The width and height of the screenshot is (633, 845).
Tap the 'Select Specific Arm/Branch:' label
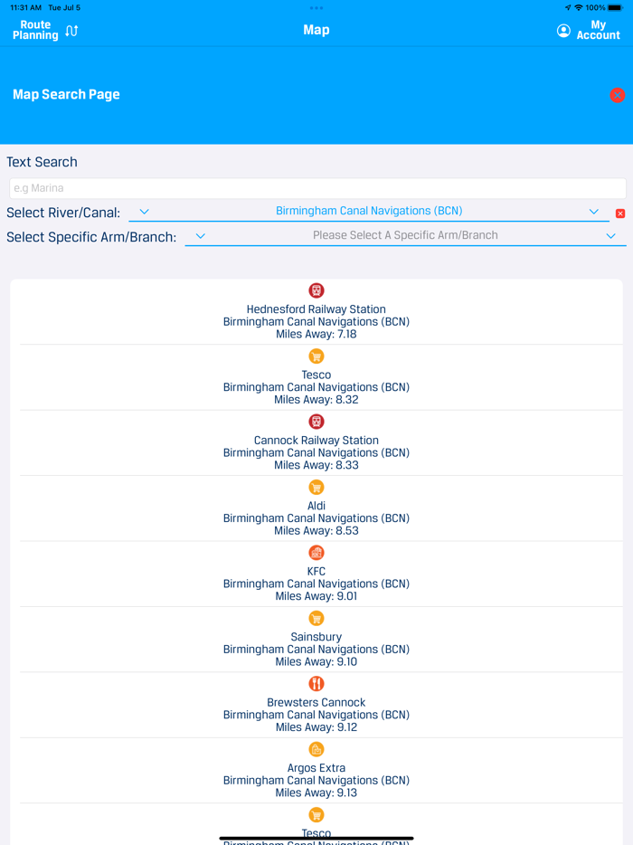[91, 237]
